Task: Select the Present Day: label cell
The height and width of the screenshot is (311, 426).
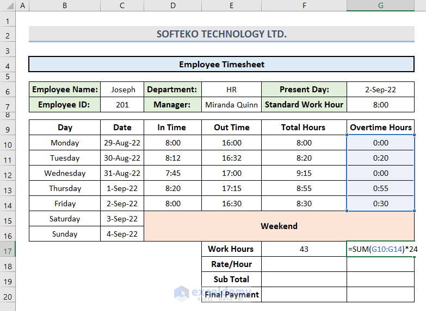Action: [304, 90]
